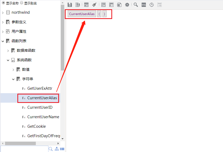Click the northwind database icon
223x152 pixels.
8,13
